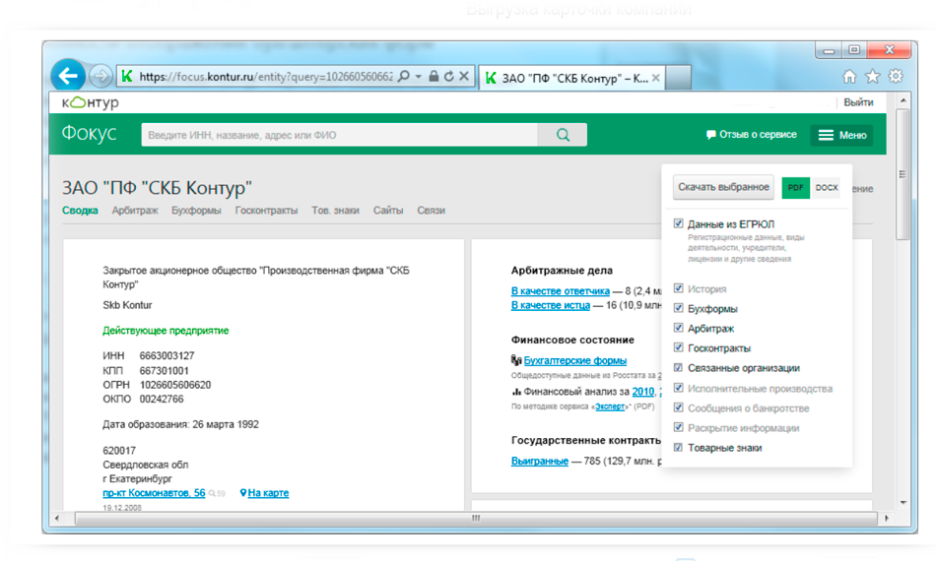Click the lock security icon in address bar

point(434,77)
